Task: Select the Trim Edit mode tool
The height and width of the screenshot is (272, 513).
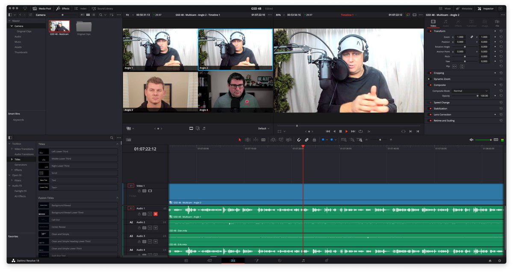Action: tap(247, 140)
